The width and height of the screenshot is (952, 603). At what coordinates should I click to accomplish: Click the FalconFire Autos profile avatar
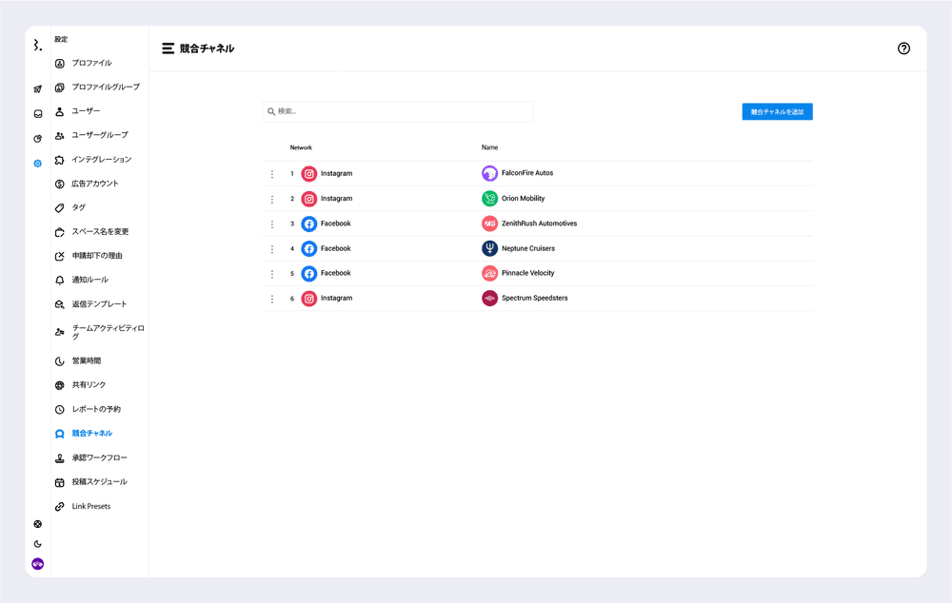coord(489,173)
